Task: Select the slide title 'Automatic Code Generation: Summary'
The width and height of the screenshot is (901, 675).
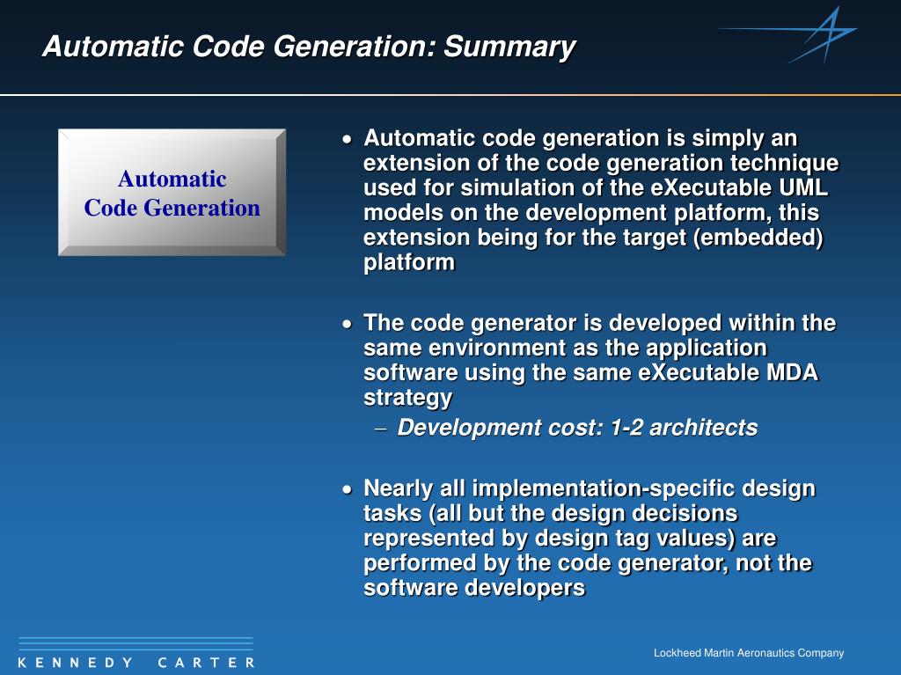Action: coord(309,47)
